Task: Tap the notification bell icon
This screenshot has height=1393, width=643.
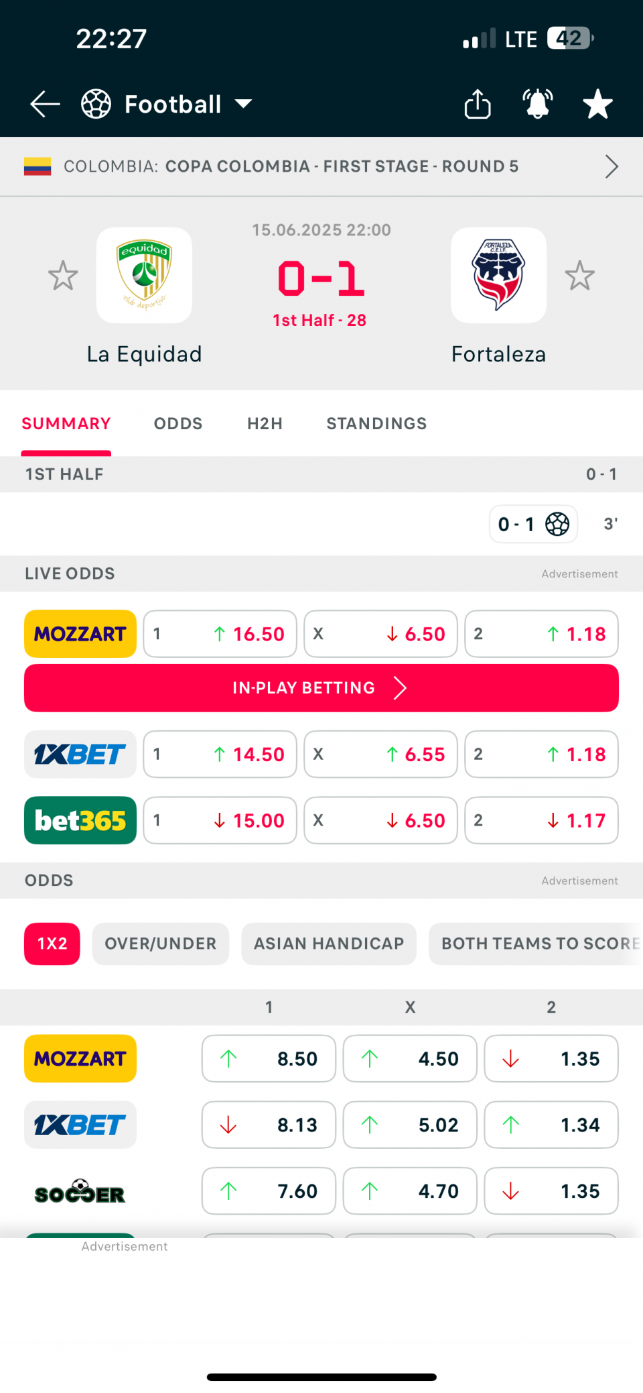Action: click(x=538, y=104)
